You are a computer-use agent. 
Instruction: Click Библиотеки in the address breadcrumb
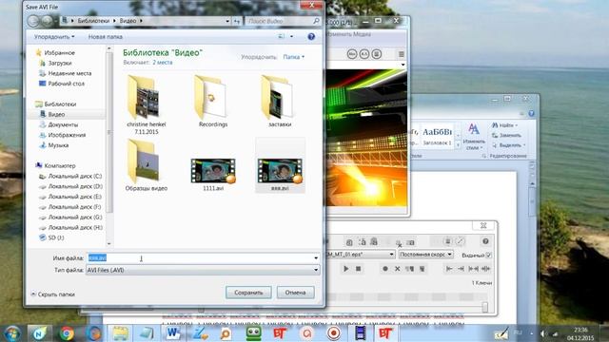[x=93, y=21]
